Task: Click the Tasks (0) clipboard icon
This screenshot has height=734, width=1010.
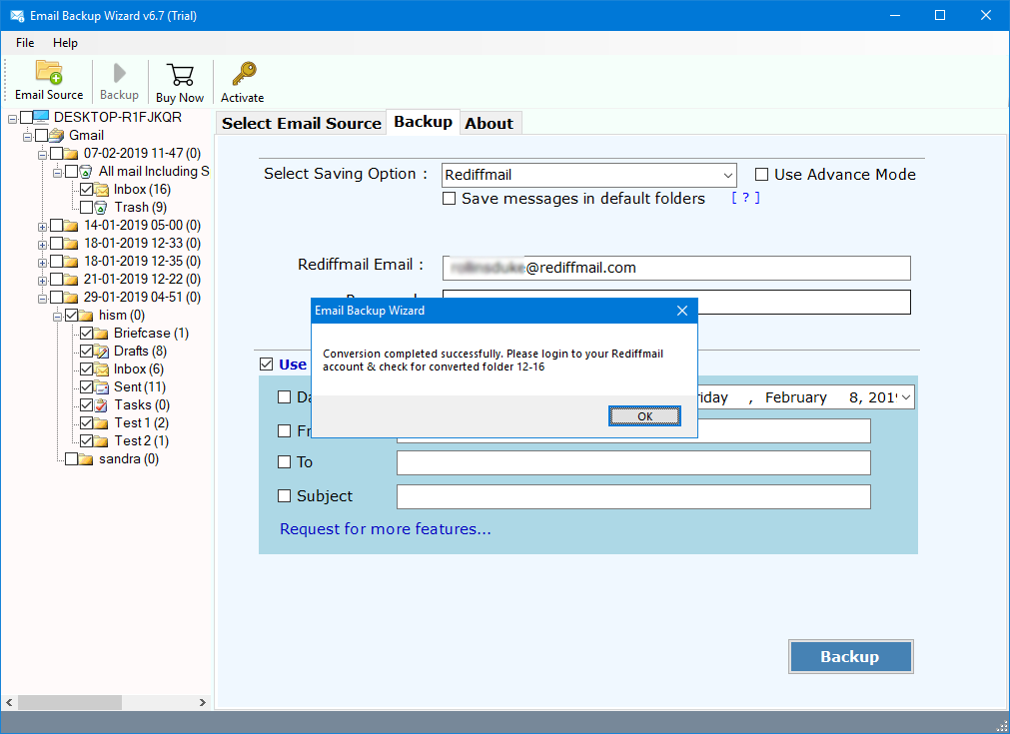Action: pos(101,405)
